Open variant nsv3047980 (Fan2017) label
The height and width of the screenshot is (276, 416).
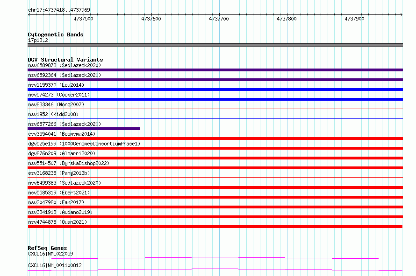pos(56,202)
